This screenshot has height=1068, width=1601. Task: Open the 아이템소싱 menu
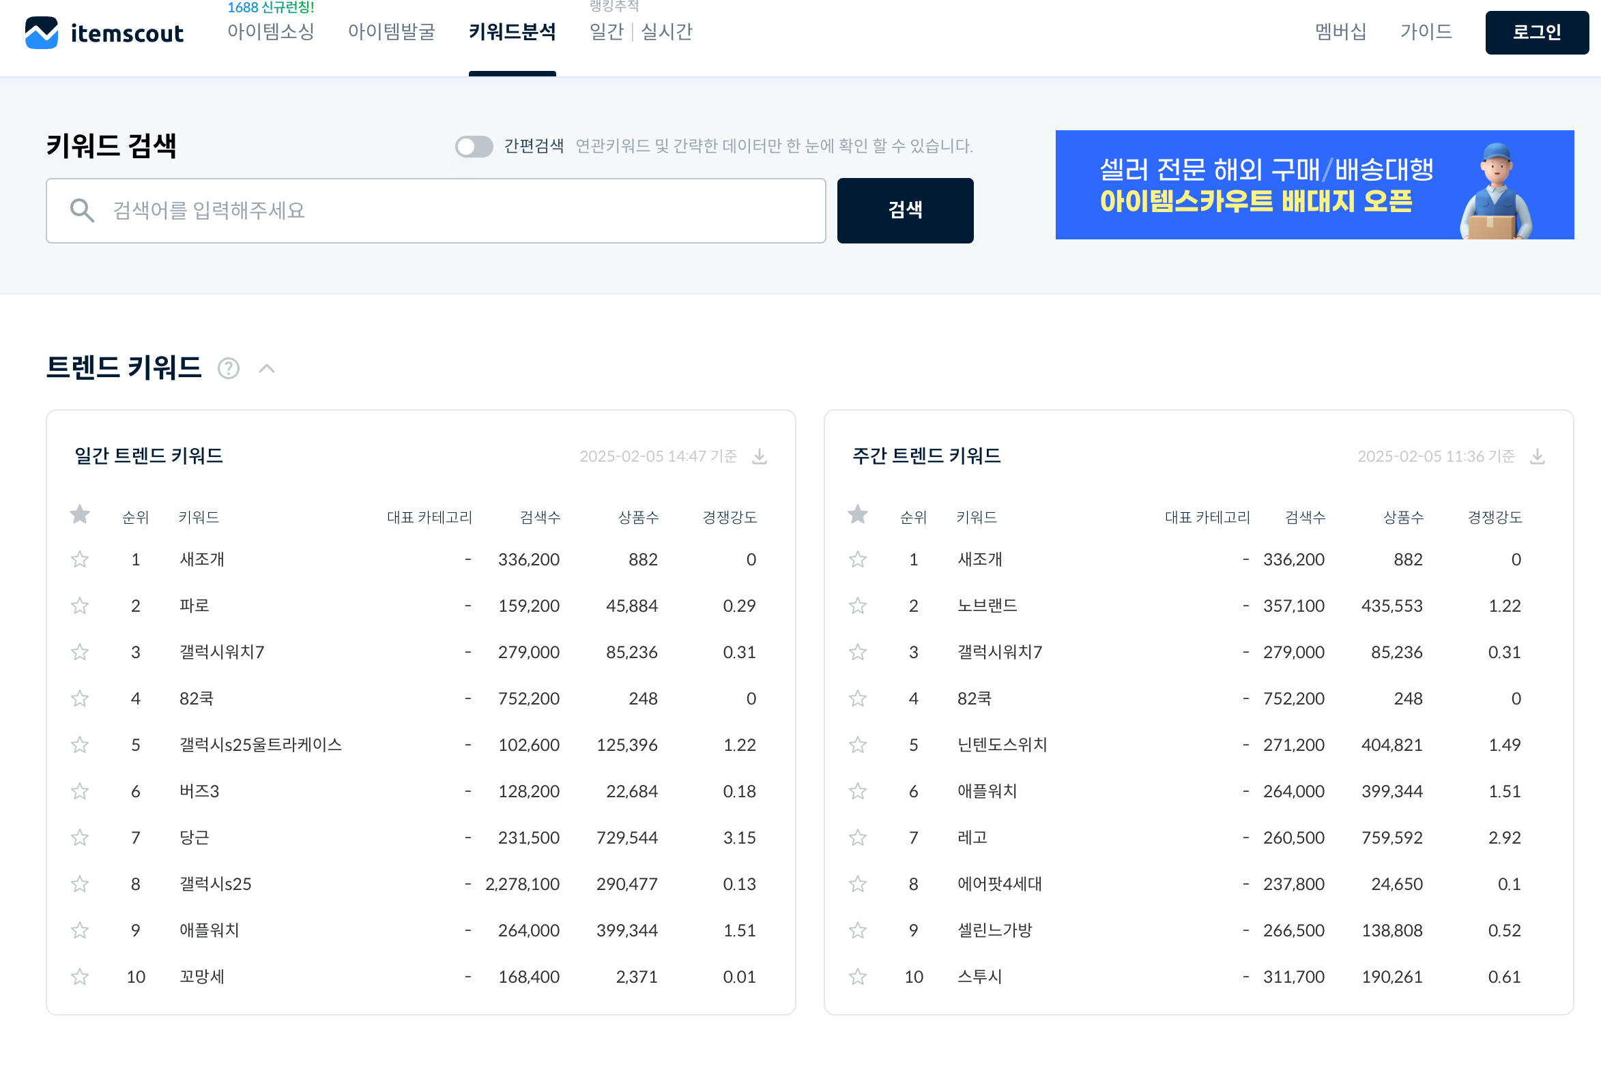pos(271,32)
